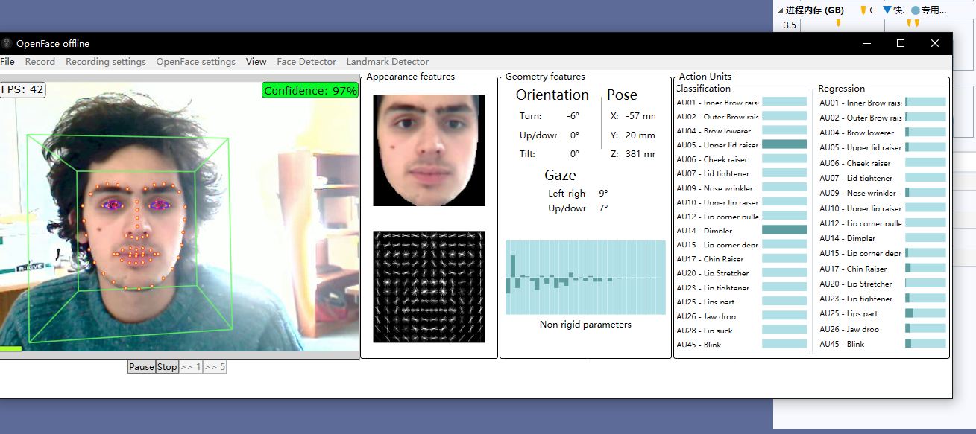Open the Recording settings menu
Image resolution: width=976 pixels, height=434 pixels.
(106, 61)
